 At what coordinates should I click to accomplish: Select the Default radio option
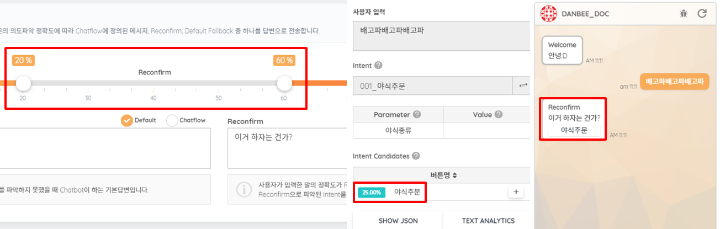coord(127,120)
